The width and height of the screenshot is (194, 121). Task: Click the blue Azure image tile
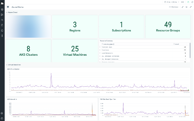tap(28, 27)
